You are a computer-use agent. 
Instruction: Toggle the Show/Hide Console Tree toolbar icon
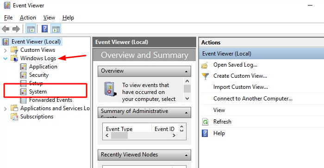(31, 29)
